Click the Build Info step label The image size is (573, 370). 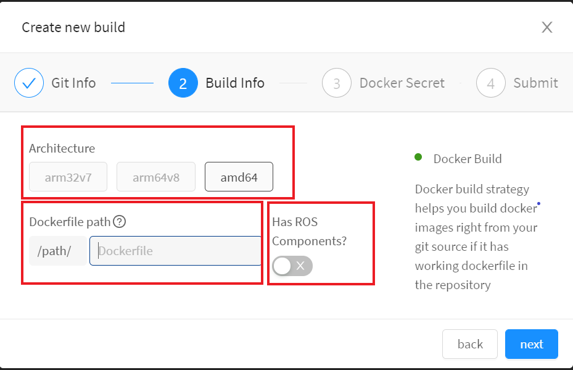[x=235, y=83]
